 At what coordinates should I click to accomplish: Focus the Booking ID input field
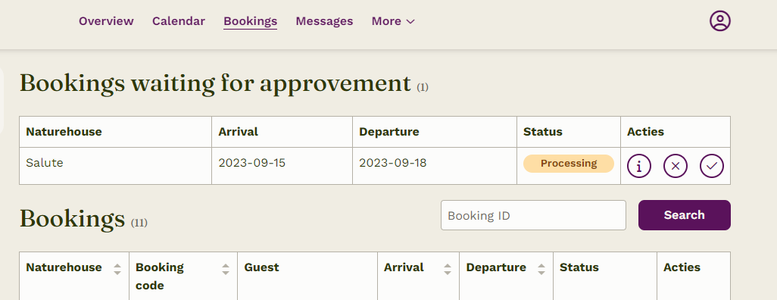(x=533, y=215)
